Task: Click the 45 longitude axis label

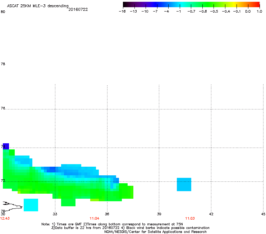Action: point(263,214)
